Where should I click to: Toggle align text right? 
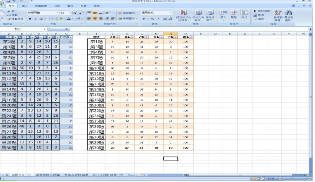[100, 18]
